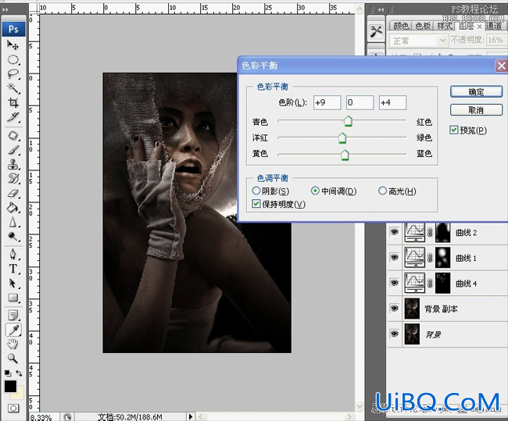Select the Midtones radio button
This screenshot has width=508, height=421.
(315, 191)
